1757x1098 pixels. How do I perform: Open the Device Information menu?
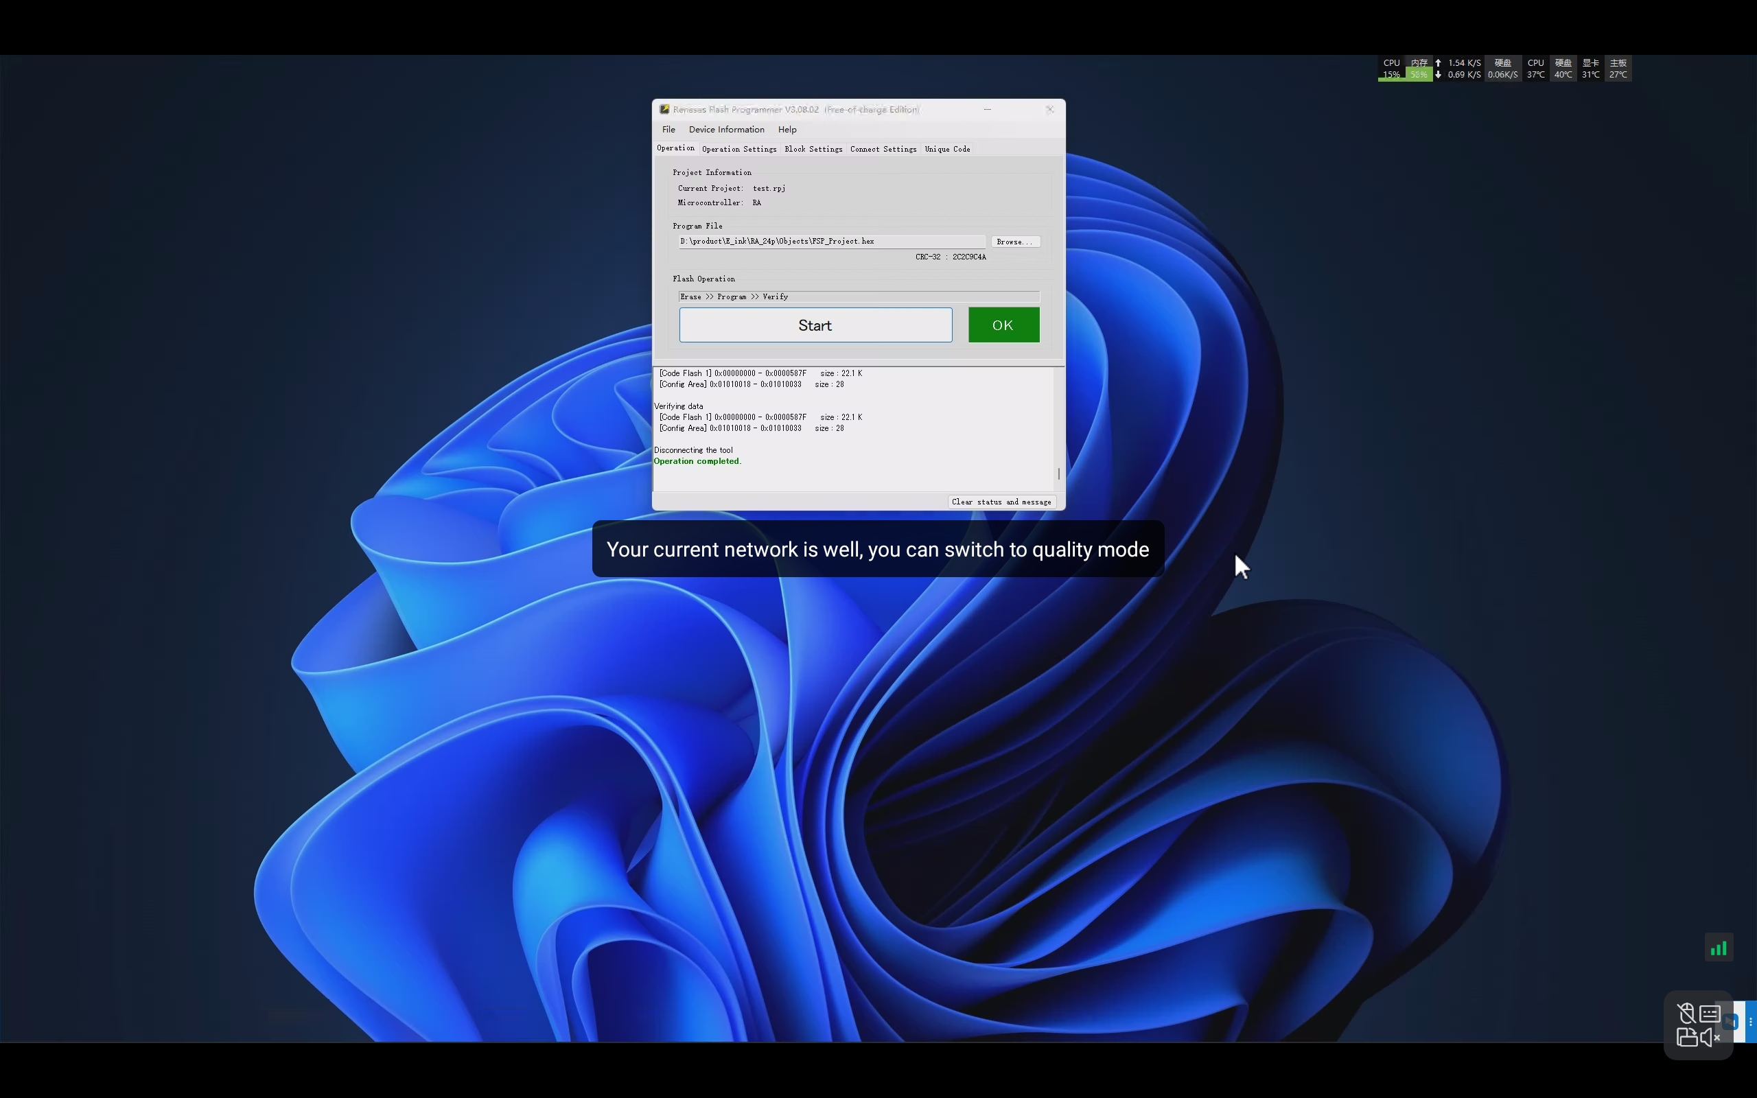[726, 129]
